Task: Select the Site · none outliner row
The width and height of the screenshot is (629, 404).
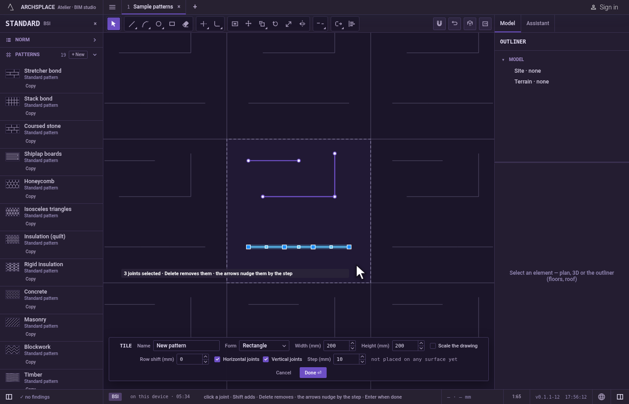Action: tap(527, 71)
